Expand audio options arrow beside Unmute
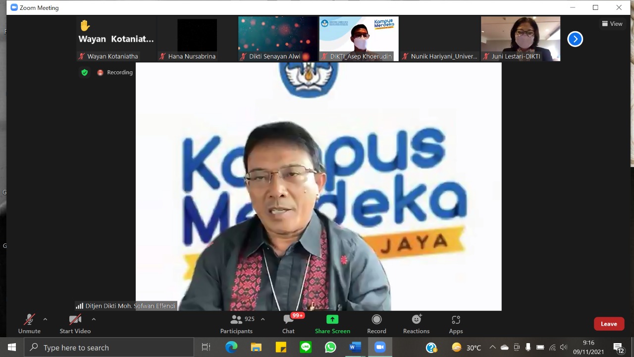The width and height of the screenshot is (634, 357). click(x=45, y=319)
